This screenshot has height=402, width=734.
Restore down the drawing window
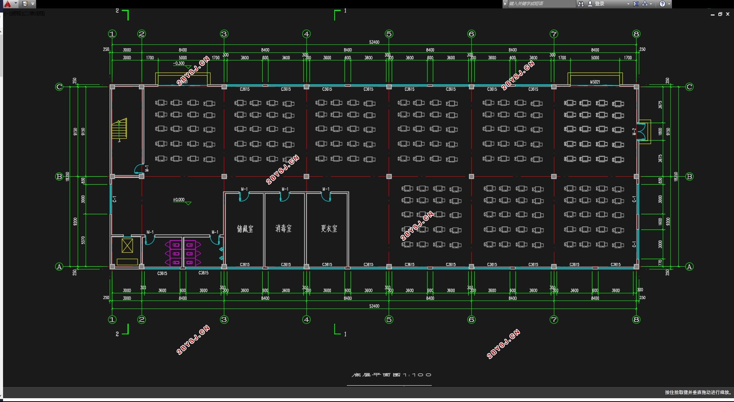point(720,14)
